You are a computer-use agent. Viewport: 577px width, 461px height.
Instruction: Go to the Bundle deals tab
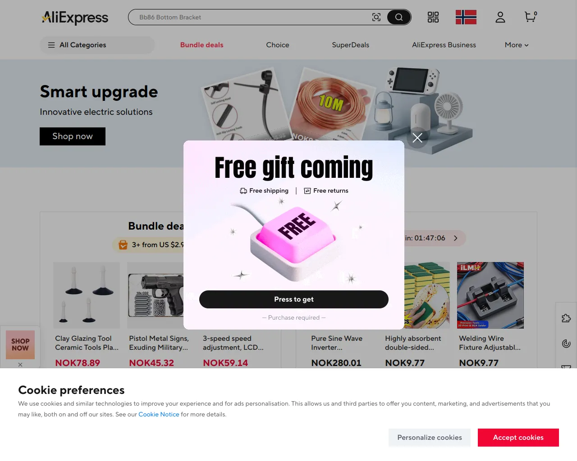pos(202,45)
